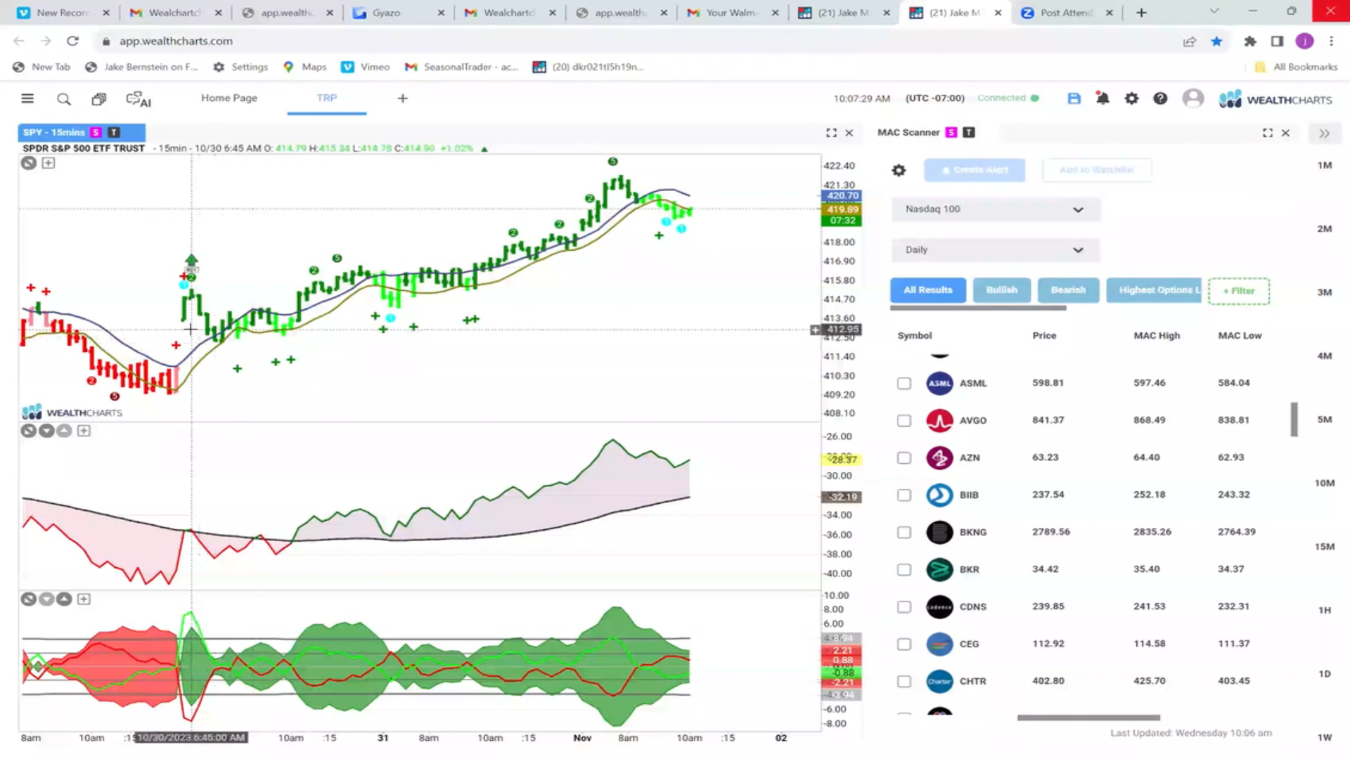The height and width of the screenshot is (759, 1350).
Task: Add a new workspace tab
Action: click(x=402, y=98)
